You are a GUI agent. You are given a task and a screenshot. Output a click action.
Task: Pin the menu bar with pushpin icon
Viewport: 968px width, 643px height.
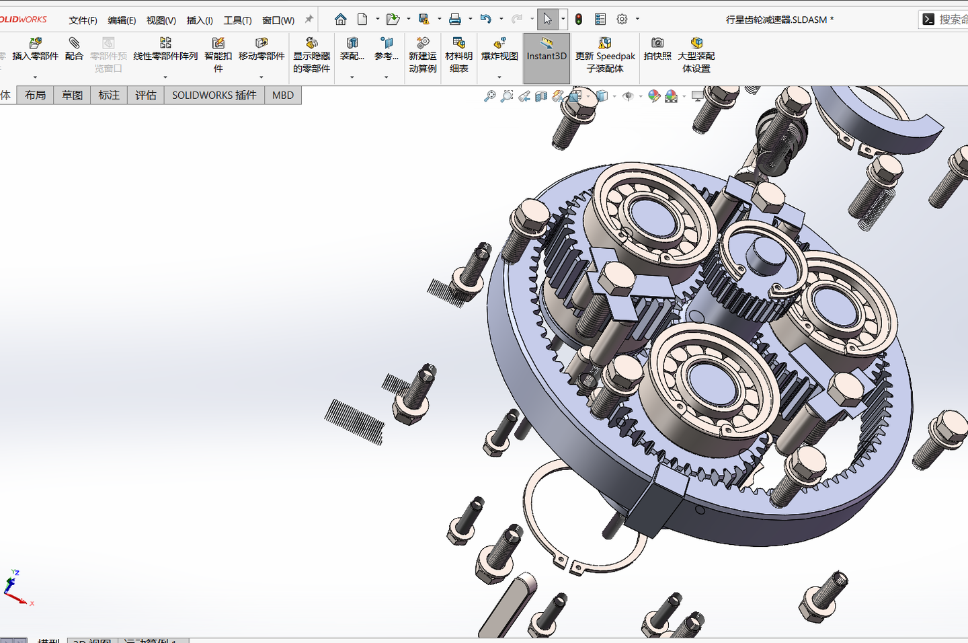click(309, 20)
